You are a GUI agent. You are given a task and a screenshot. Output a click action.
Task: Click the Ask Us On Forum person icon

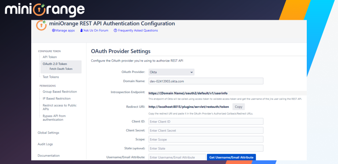82,30
